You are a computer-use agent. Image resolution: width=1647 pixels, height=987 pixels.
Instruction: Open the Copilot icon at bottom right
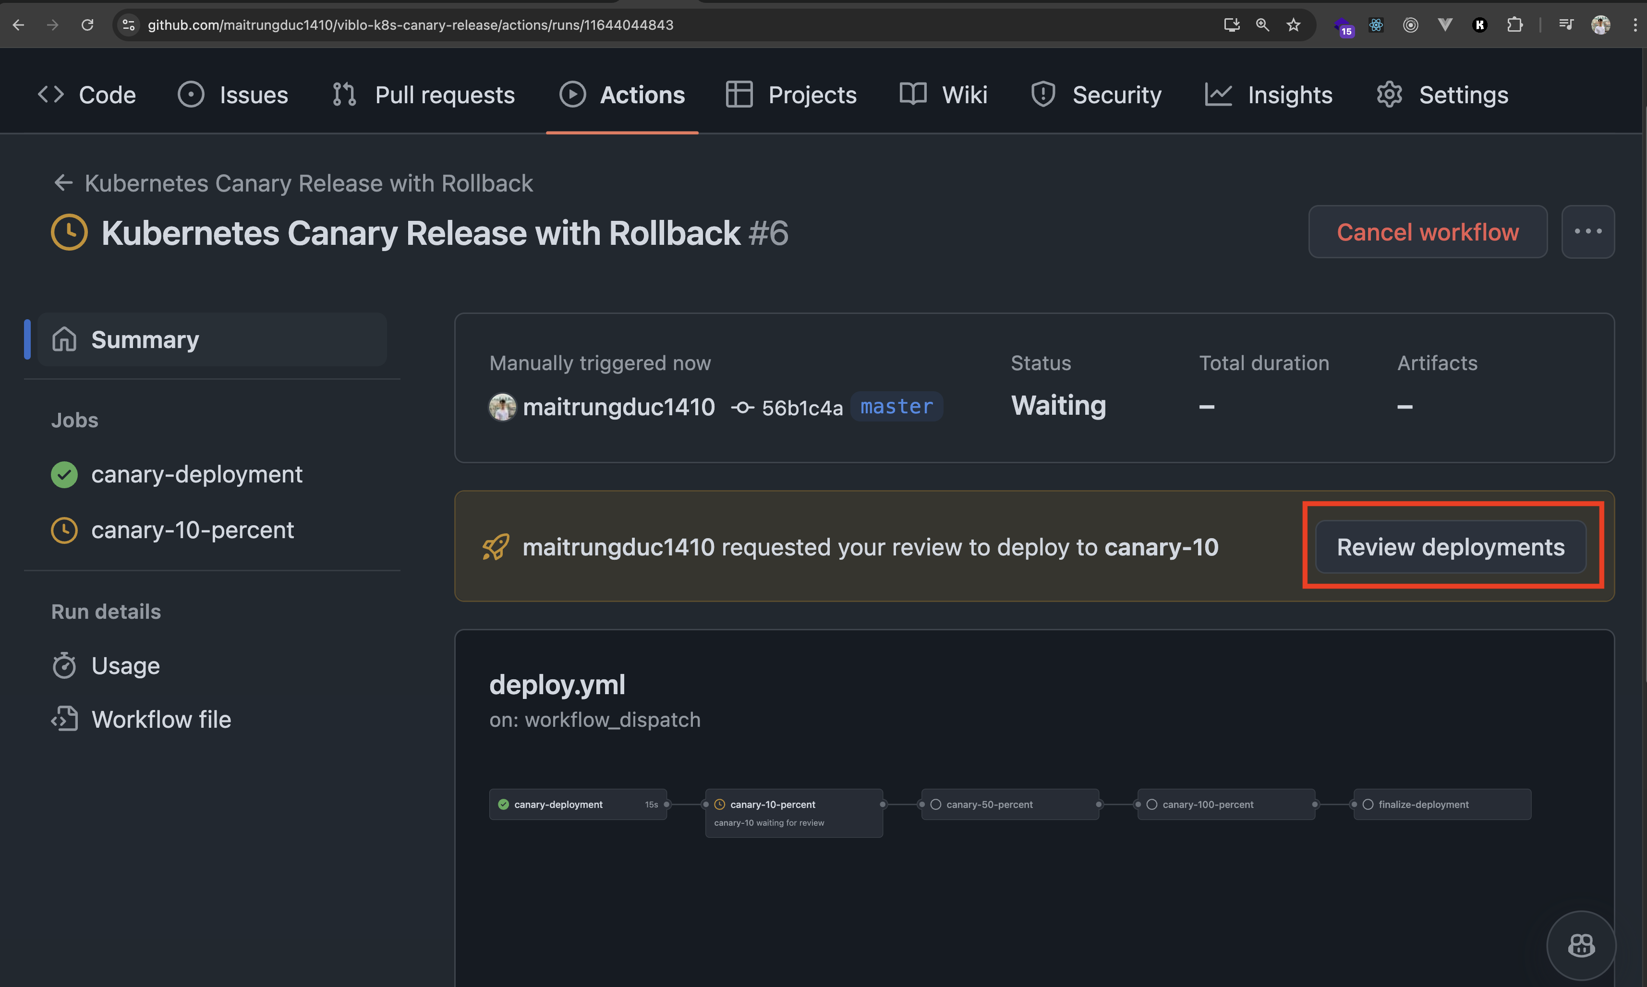[1581, 945]
